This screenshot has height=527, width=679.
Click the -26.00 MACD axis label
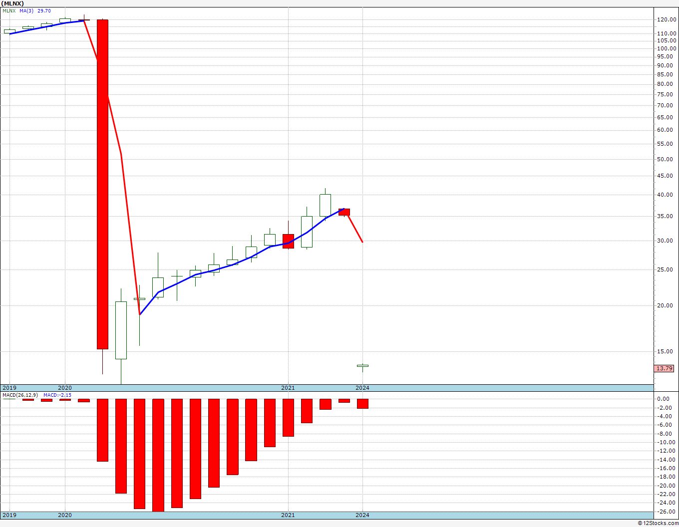[x=666, y=512]
